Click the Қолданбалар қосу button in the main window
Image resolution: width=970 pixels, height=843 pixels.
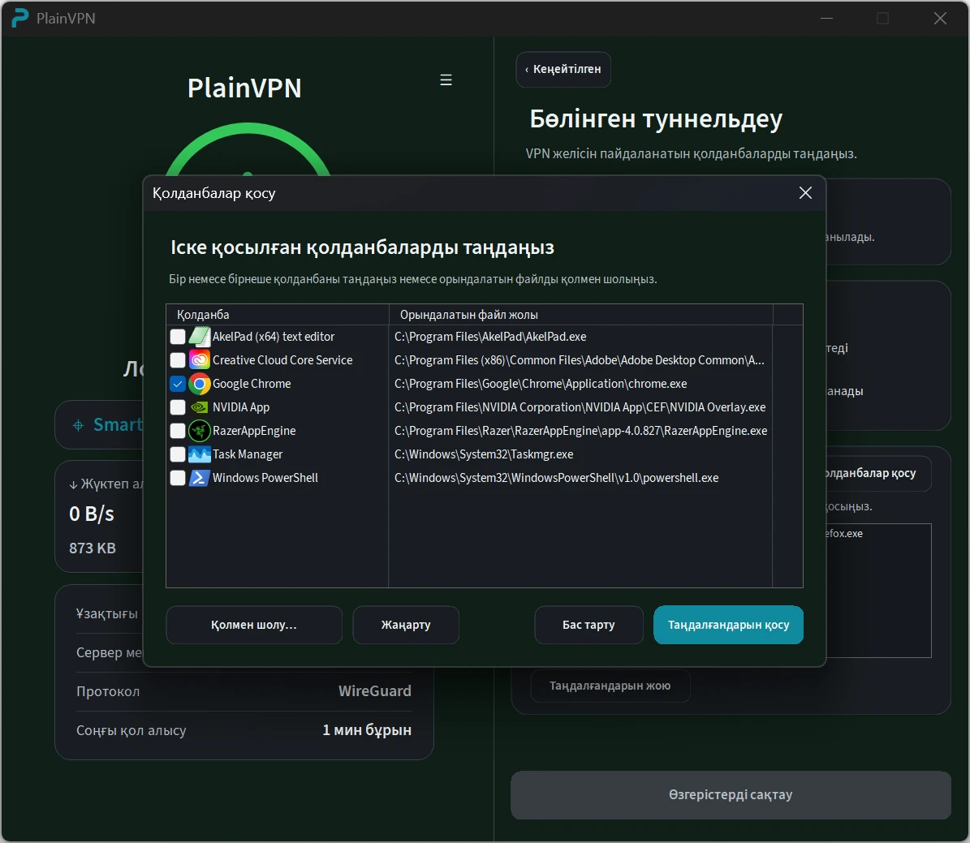click(877, 473)
